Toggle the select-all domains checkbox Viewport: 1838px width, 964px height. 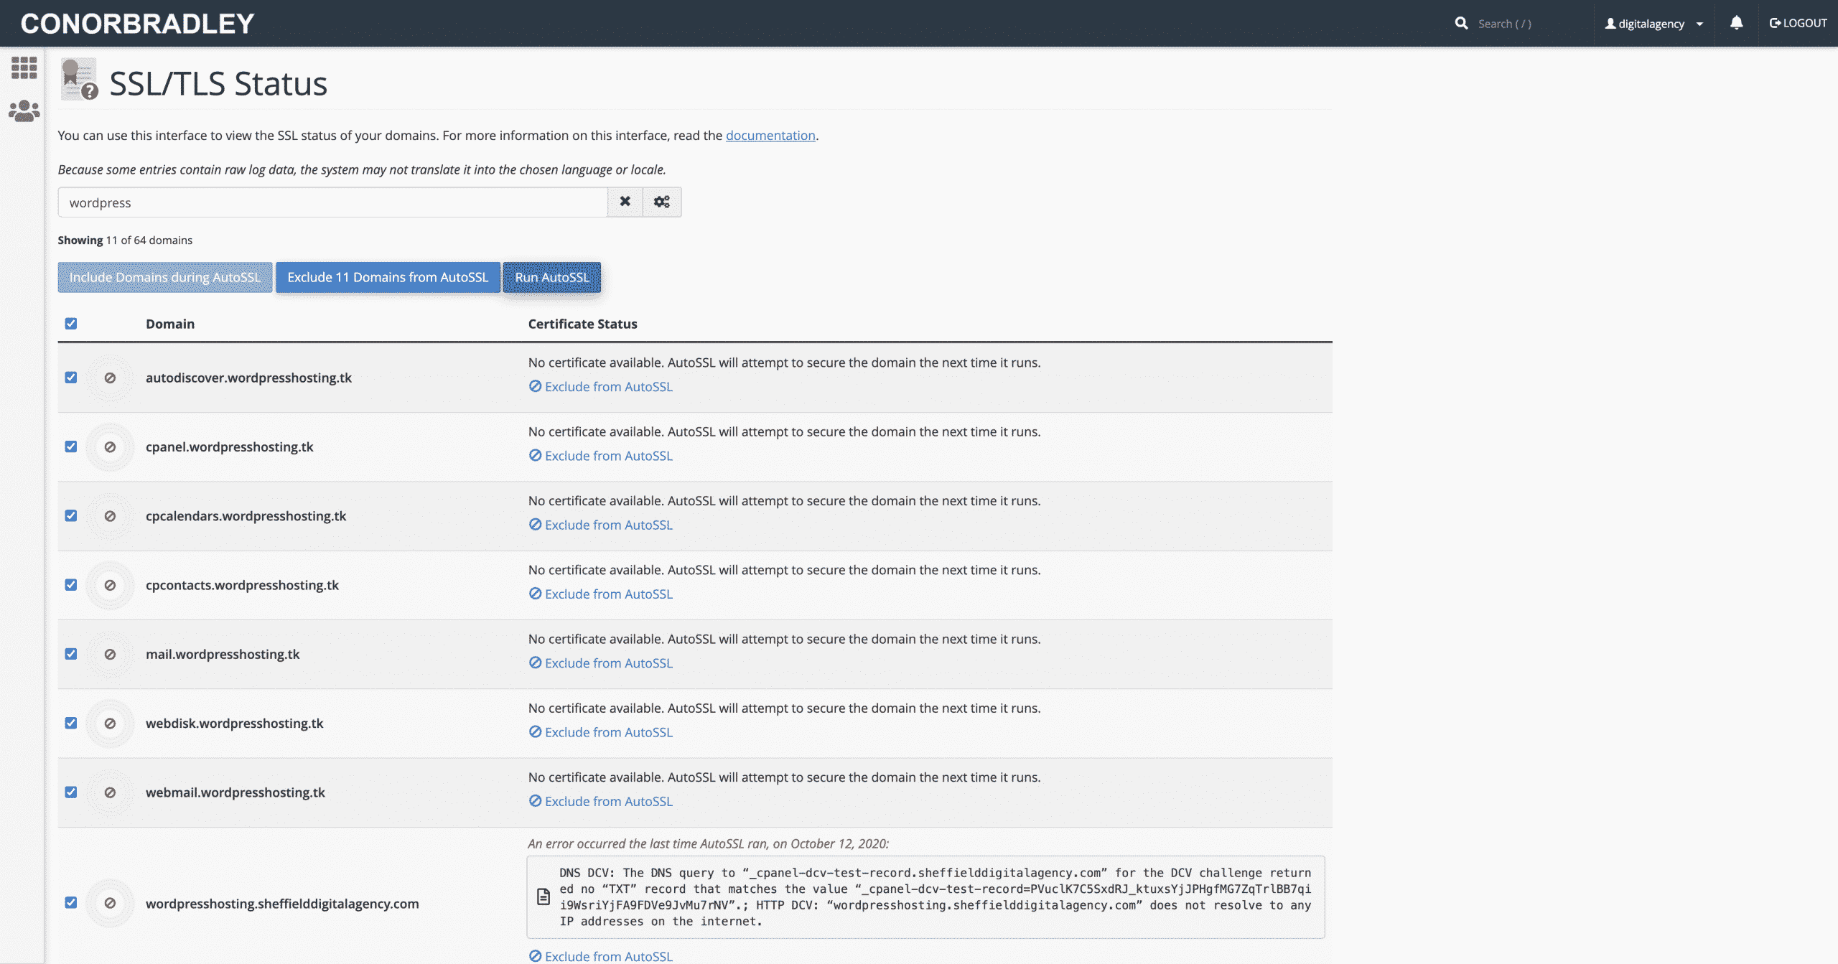[71, 324]
